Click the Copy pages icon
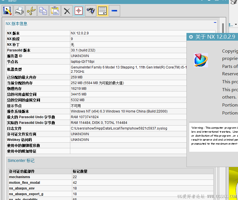Viewport: 238px width, 200px height. pos(43,11)
